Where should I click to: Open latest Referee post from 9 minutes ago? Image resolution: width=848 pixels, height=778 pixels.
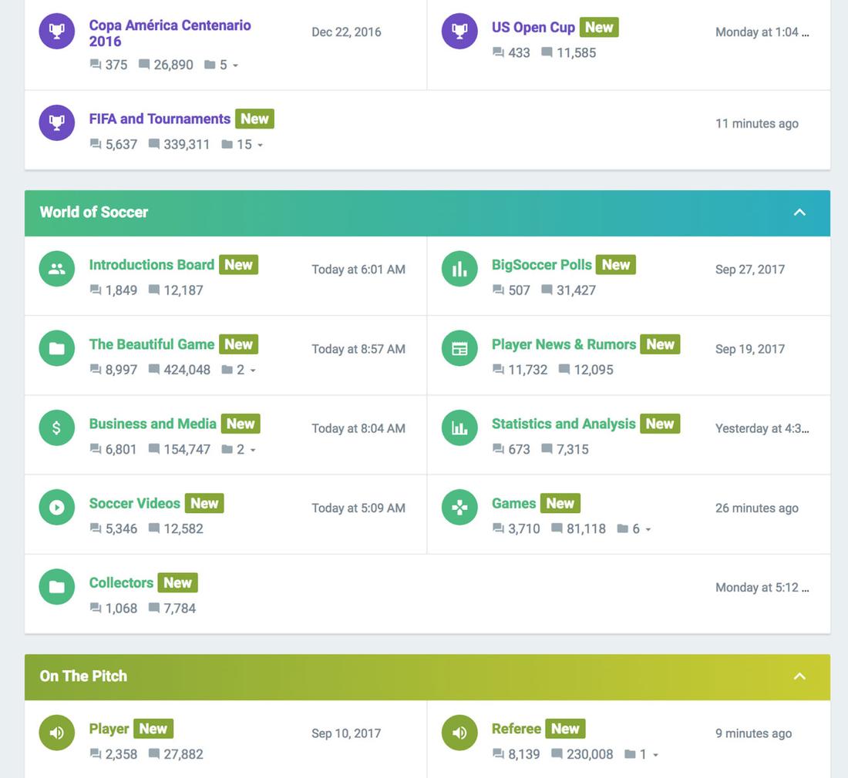pyautogui.click(x=753, y=733)
